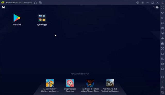Open the N notification icon at top left

pos(3,7)
